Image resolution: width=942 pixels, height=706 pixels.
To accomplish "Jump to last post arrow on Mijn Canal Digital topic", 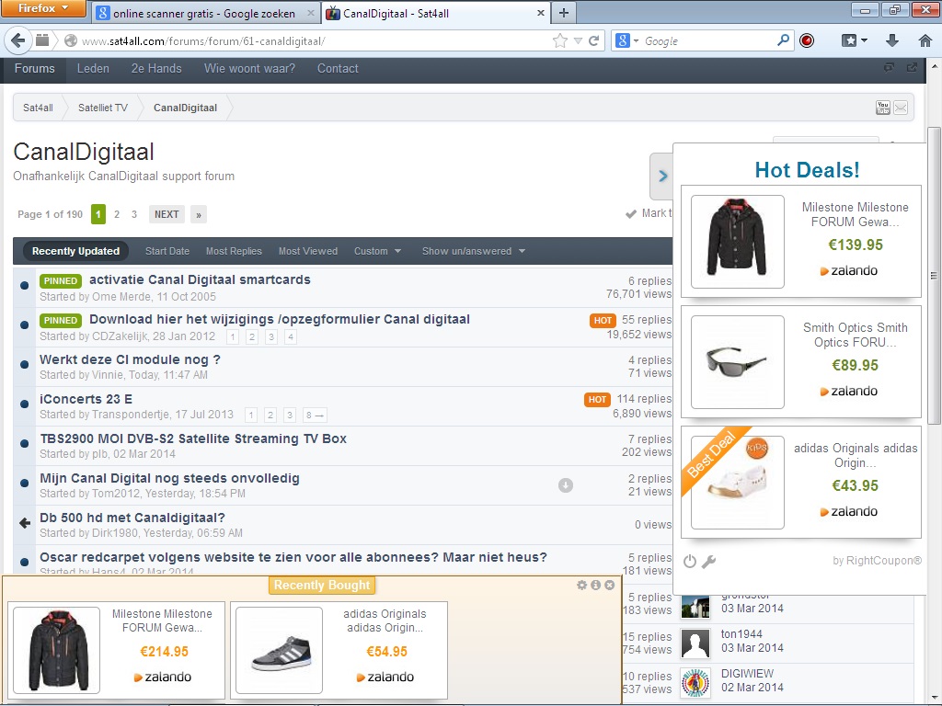I will (566, 485).
